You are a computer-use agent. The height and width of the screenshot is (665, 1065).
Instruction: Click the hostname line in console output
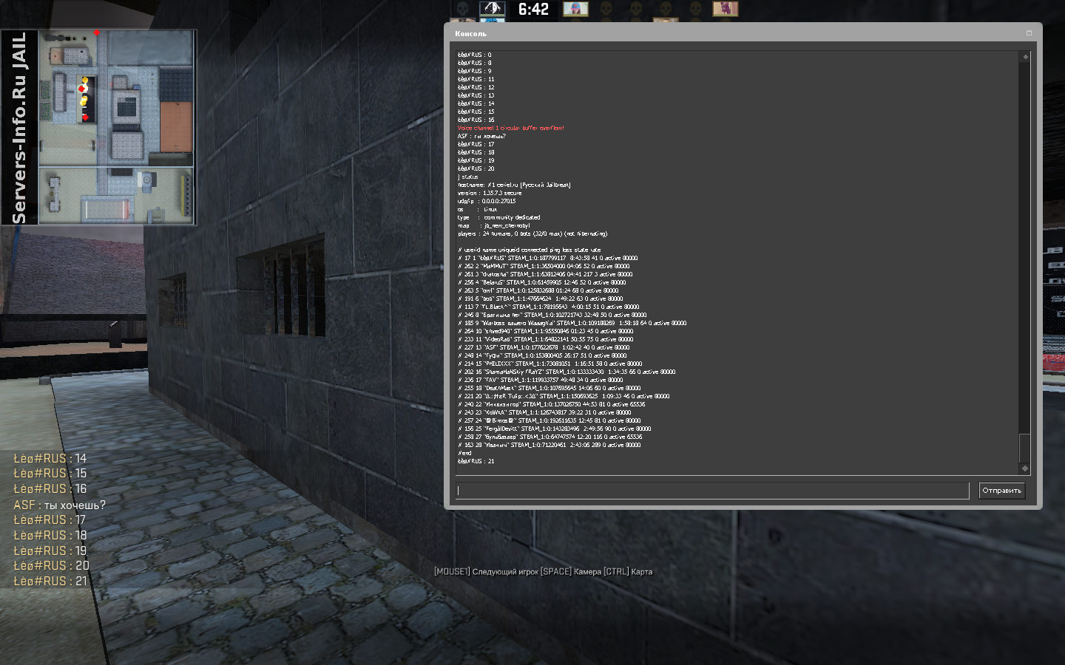[x=514, y=185]
